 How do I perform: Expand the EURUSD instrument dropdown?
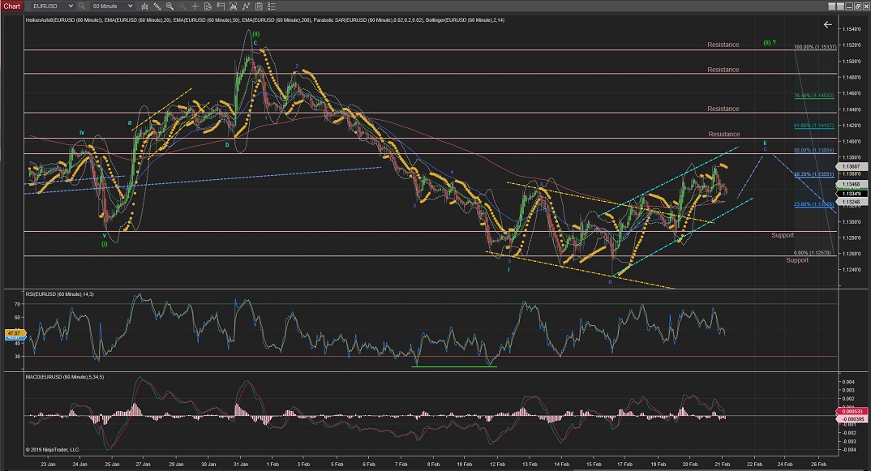tap(71, 6)
